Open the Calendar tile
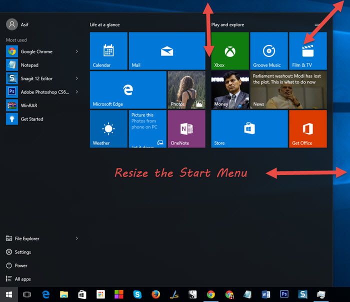The height and width of the screenshot is (302, 350). [x=108, y=50]
